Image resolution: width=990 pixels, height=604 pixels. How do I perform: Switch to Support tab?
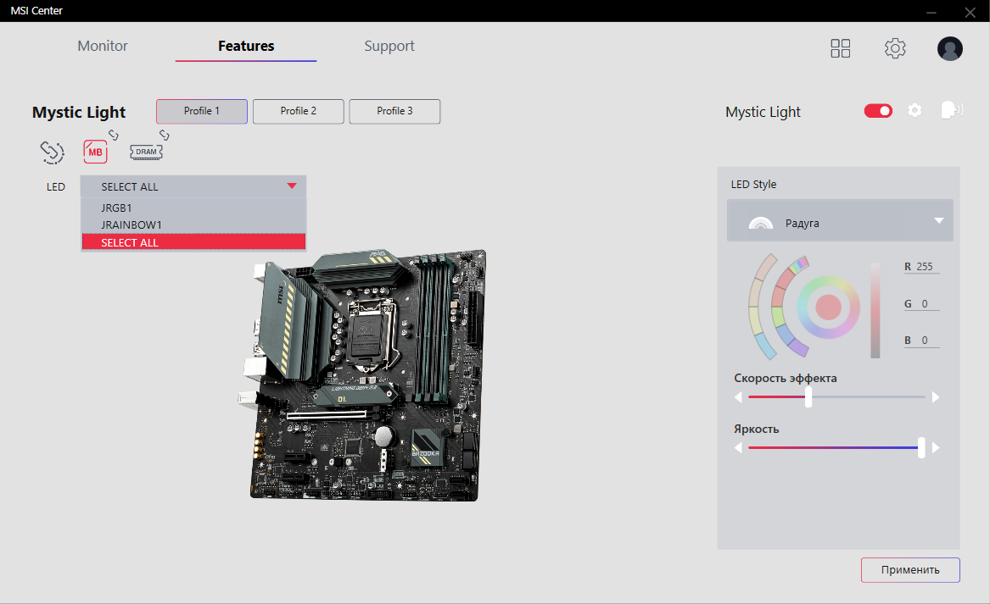[x=389, y=46]
